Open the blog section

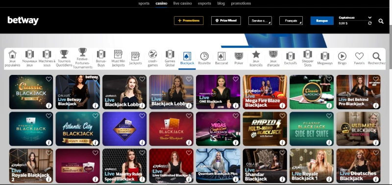(221, 3)
